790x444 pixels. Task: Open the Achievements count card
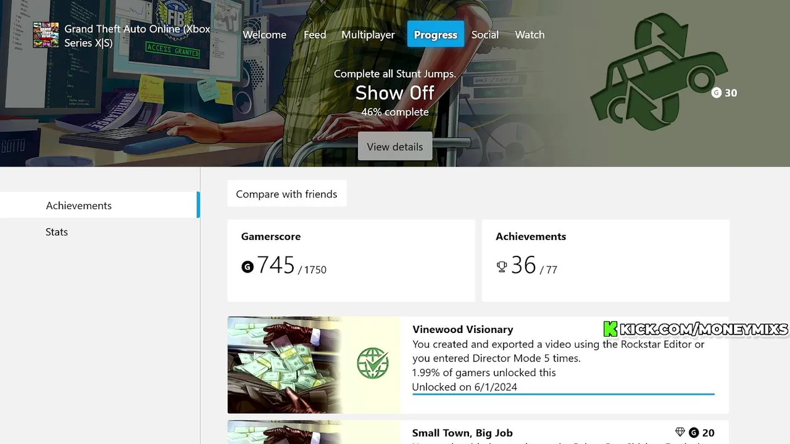pos(605,261)
